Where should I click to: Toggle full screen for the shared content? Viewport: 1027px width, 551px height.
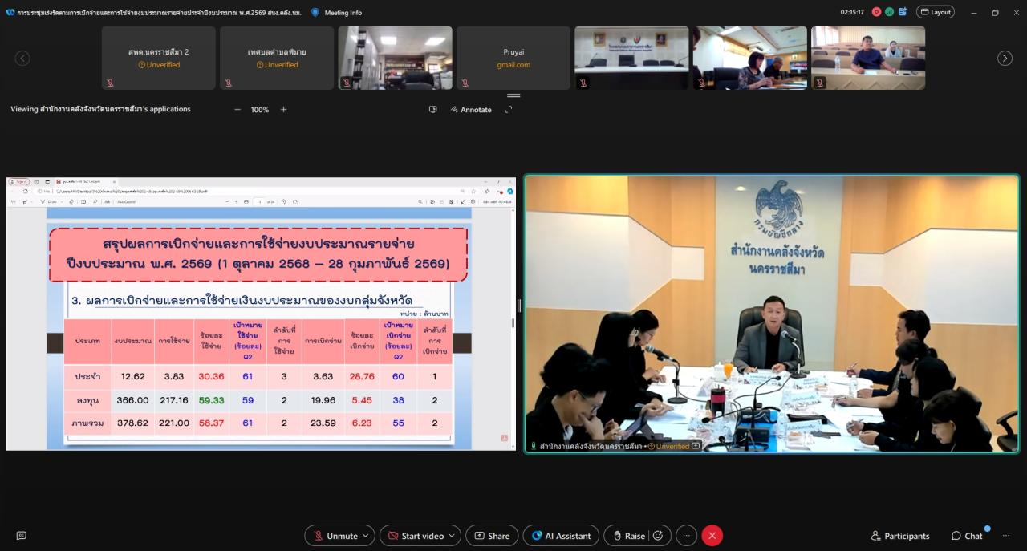(x=509, y=110)
